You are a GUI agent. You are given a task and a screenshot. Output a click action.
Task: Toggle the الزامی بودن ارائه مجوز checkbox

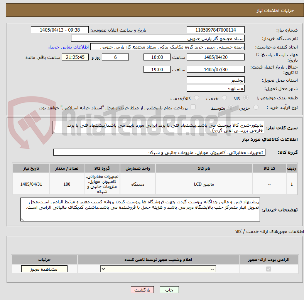coord(269,269)
